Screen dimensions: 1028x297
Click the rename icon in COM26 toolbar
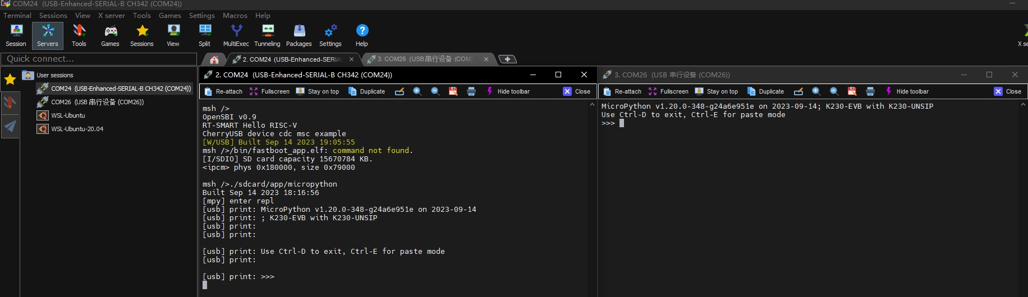[x=798, y=91]
